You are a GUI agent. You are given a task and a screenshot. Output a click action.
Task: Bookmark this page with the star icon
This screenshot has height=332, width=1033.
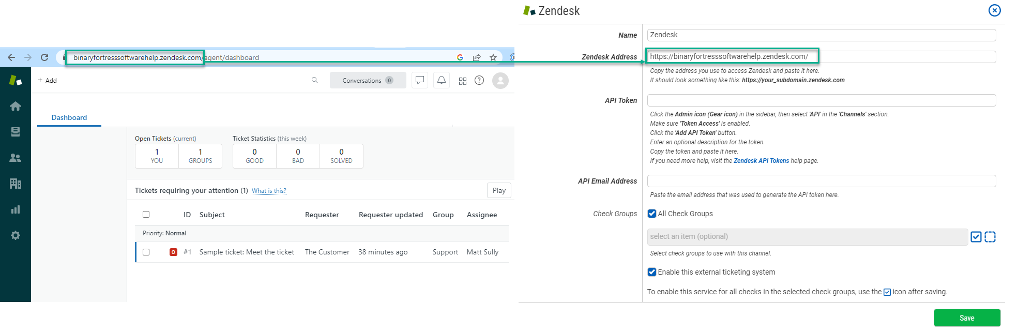[x=493, y=57]
